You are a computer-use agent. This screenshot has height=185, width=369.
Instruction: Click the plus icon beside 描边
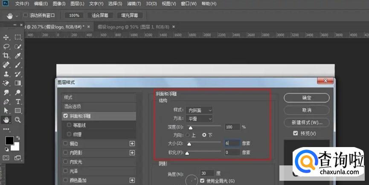tap(132, 144)
